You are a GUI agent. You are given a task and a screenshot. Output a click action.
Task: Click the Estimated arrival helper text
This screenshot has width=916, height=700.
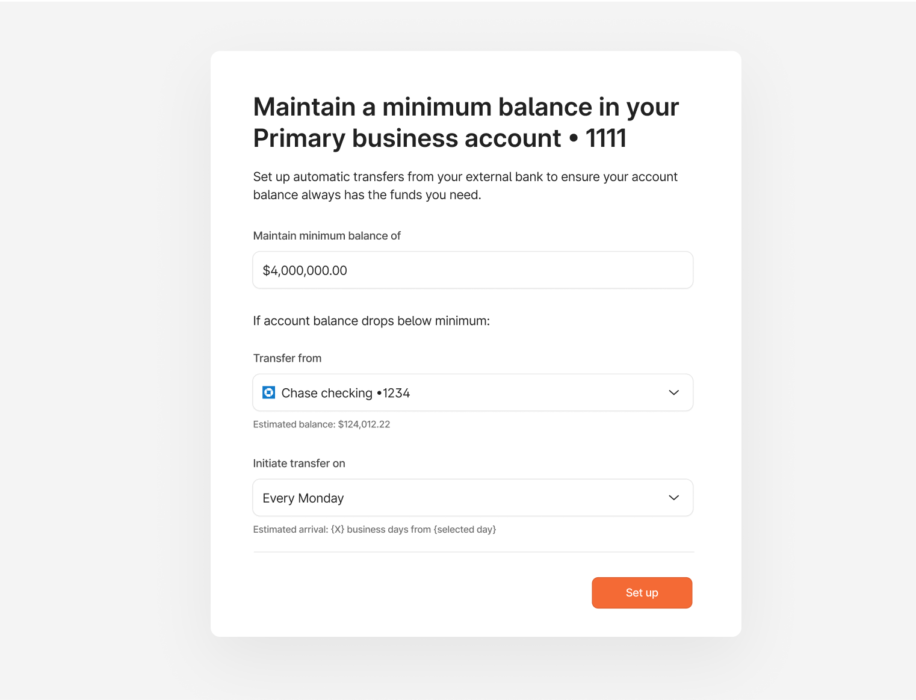click(374, 529)
